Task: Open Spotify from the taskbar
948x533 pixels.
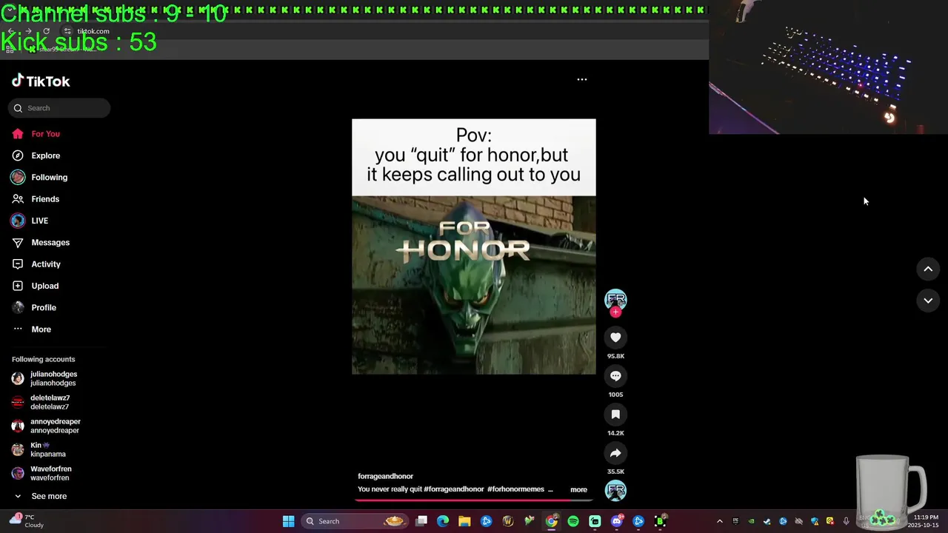Action: [573, 521]
